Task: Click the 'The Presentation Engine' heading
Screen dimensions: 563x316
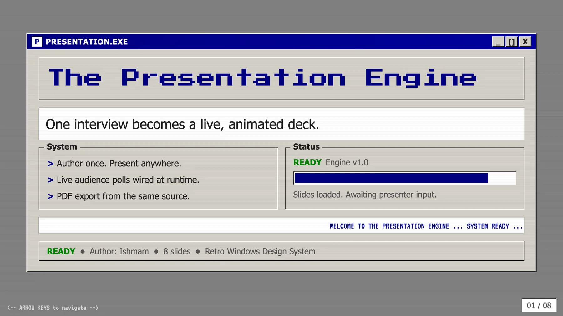Action: pos(263,77)
